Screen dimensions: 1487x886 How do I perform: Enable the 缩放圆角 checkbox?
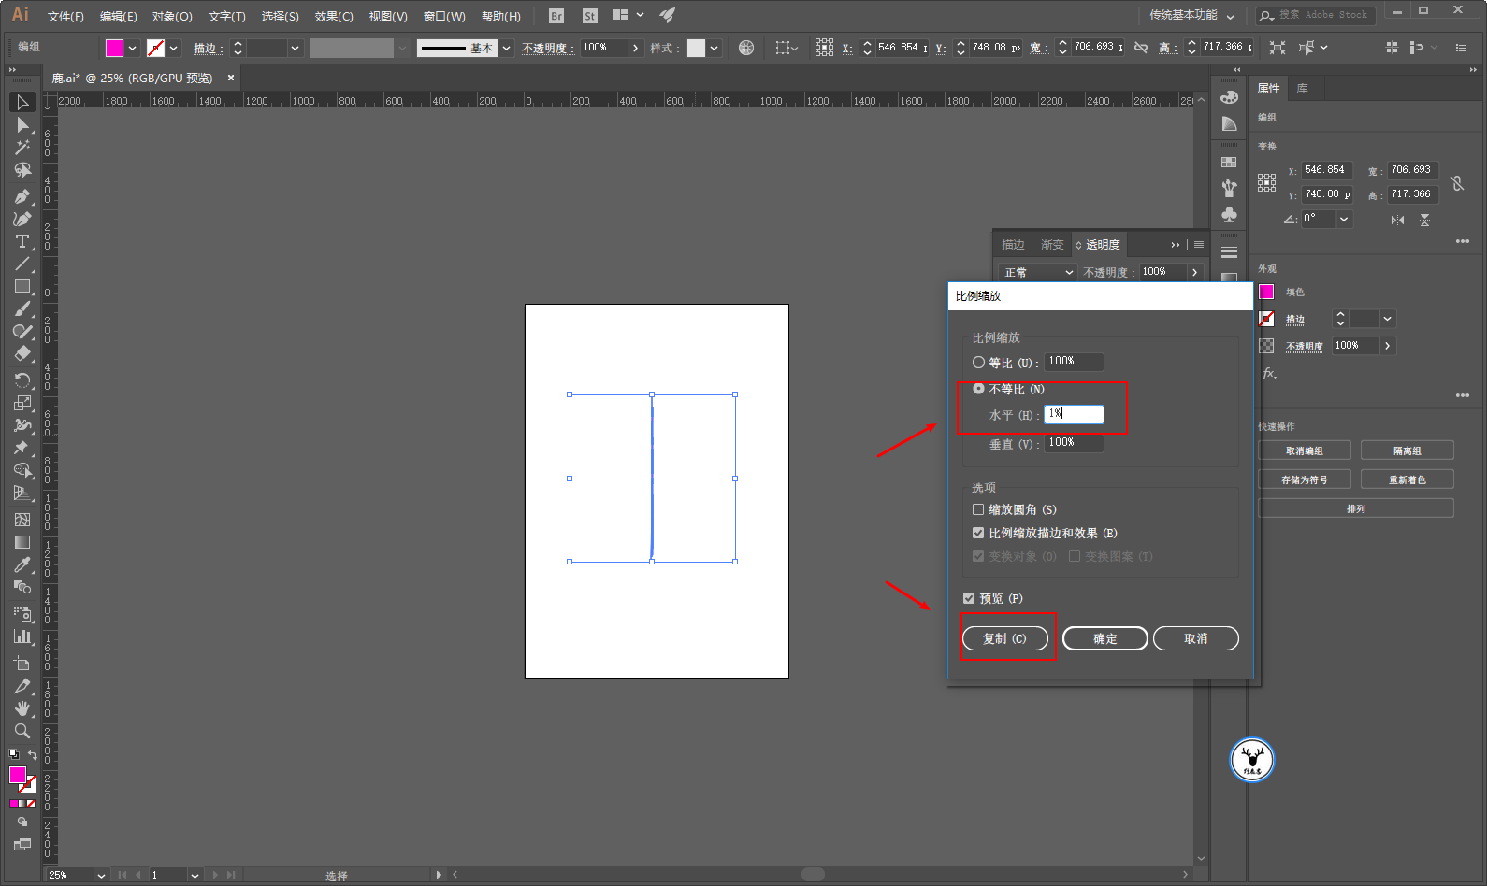pos(978,510)
